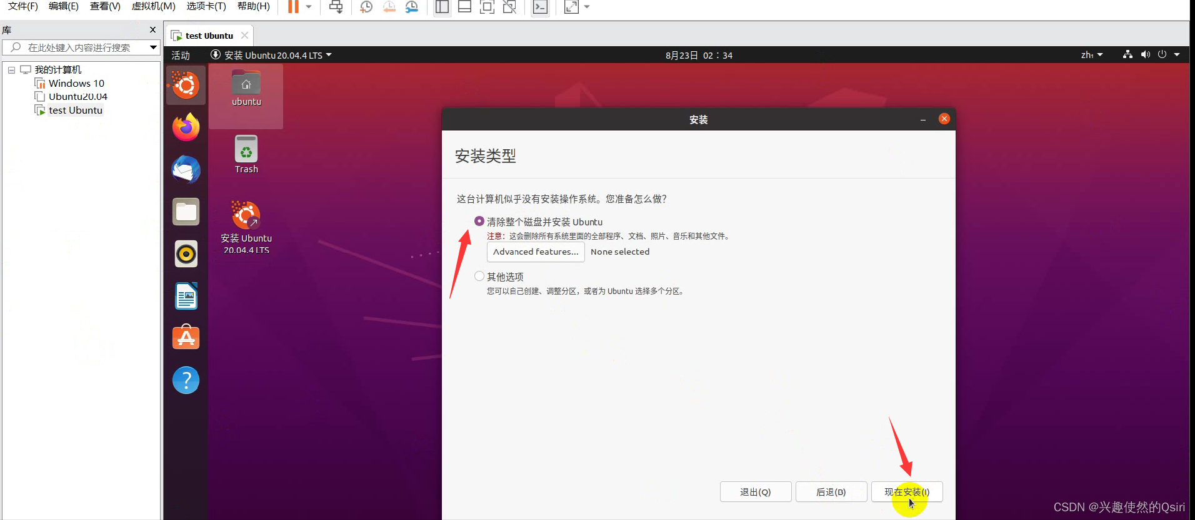This screenshot has height=520, width=1195.
Task: Minimize the 安装 installer window
Action: pos(923,119)
